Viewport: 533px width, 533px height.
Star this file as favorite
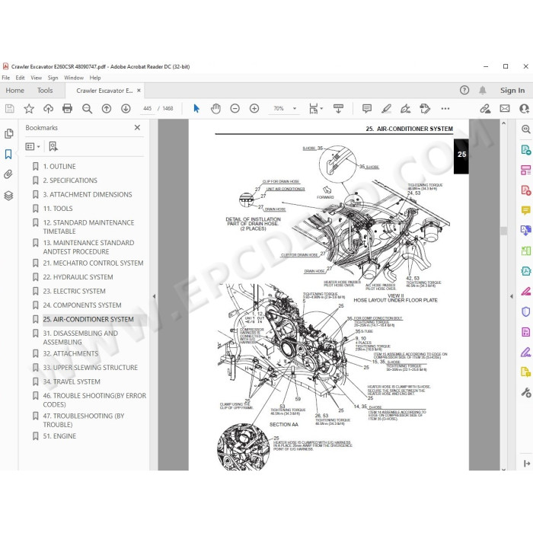click(x=29, y=108)
